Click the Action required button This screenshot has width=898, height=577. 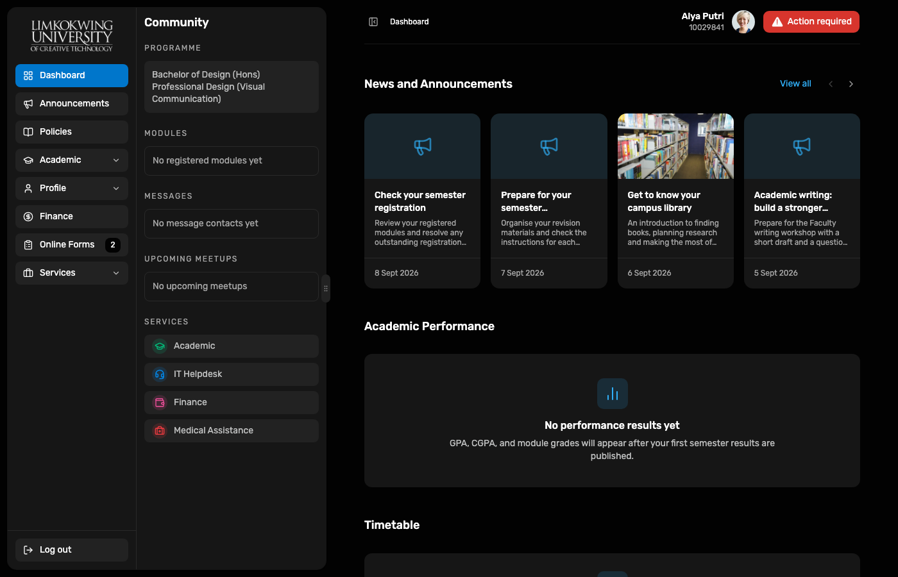click(811, 22)
